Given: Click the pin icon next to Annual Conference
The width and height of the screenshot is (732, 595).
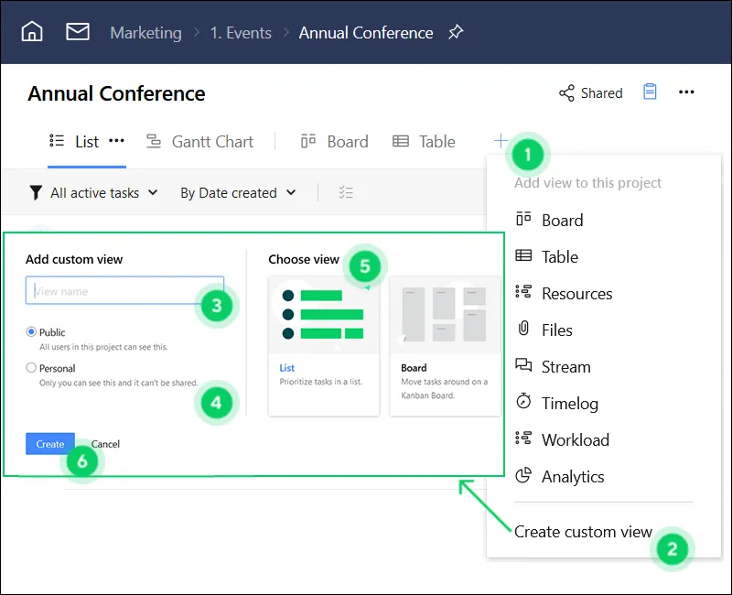Looking at the screenshot, I should pos(456,32).
